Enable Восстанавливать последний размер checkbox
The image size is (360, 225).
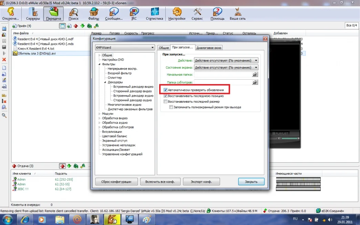pos(165,102)
